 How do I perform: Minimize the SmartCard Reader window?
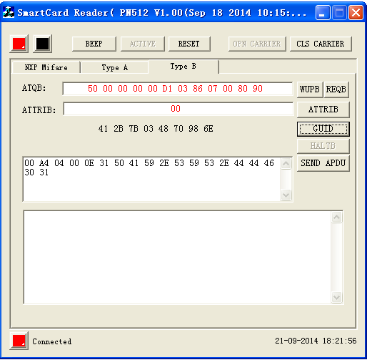coord(323,12)
